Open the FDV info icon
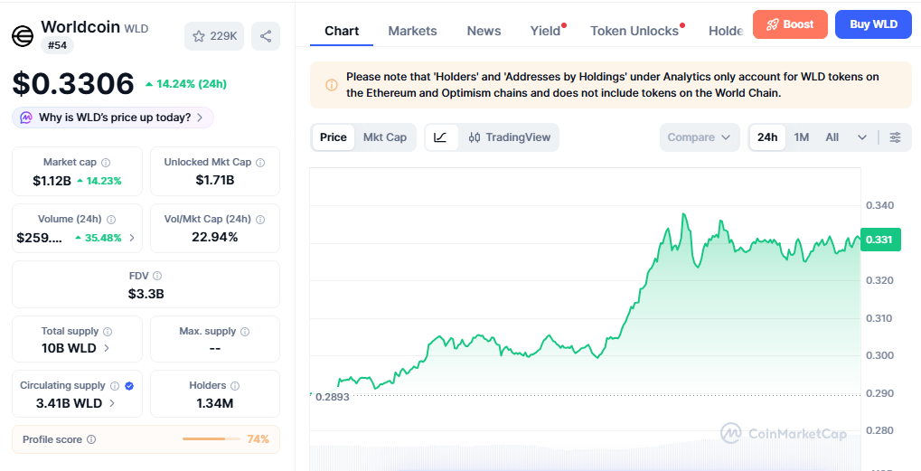The width and height of the screenshot is (921, 471). [x=157, y=276]
